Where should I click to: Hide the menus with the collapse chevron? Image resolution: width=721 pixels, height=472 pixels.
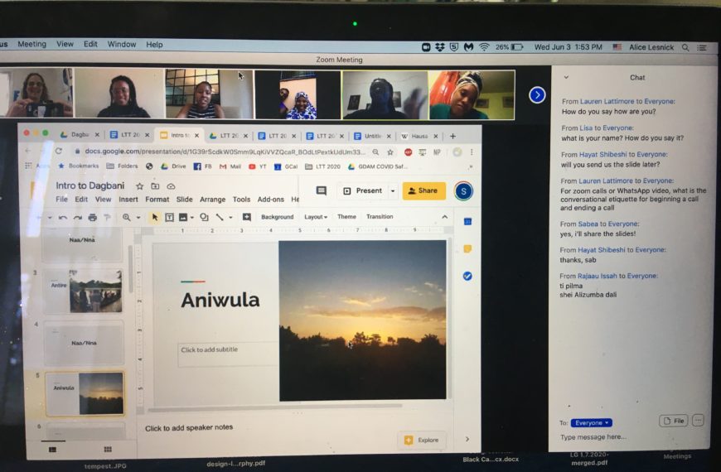445,217
